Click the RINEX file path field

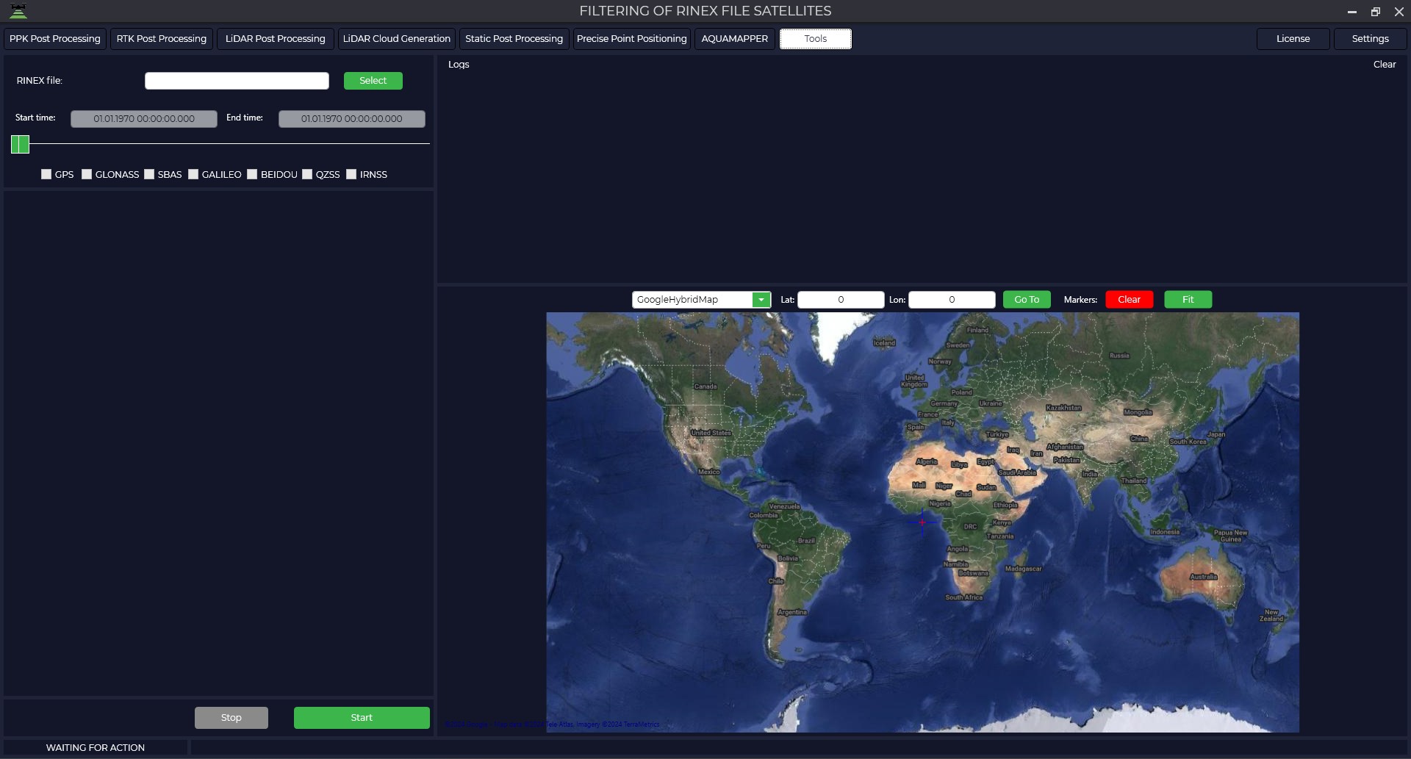pos(237,81)
